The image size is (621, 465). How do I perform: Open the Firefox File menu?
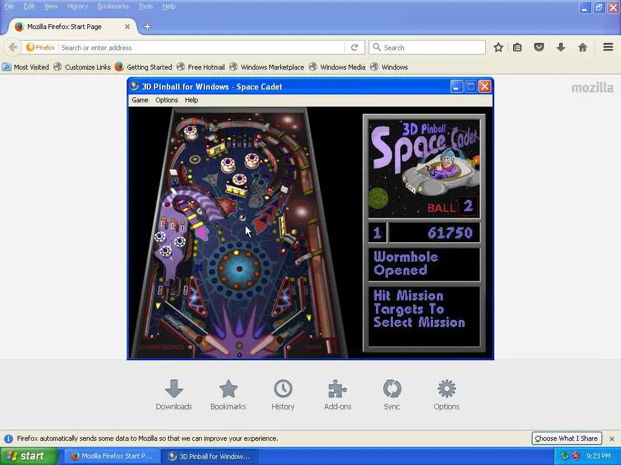click(9, 6)
